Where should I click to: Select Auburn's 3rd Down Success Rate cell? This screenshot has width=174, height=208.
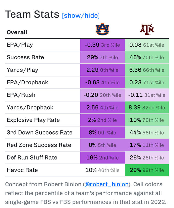click(102, 133)
